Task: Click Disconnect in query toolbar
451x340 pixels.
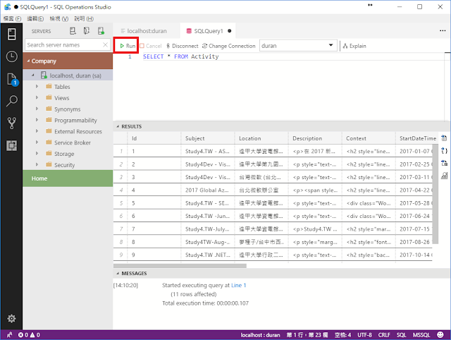Action: pyautogui.click(x=183, y=46)
